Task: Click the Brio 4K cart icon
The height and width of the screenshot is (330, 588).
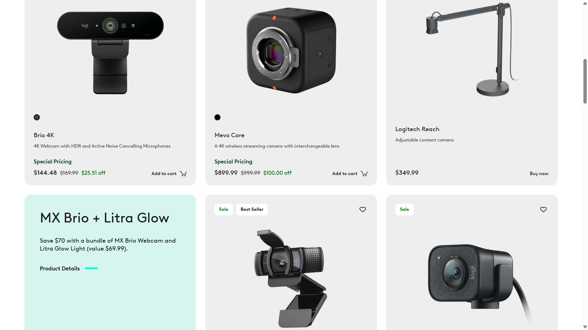Action: pyautogui.click(x=183, y=174)
